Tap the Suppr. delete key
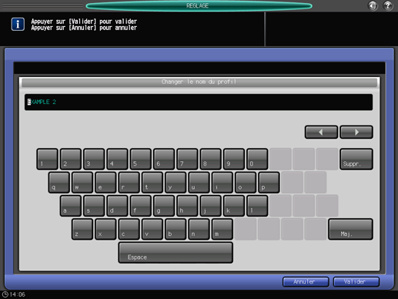398x299 pixels. (356, 159)
